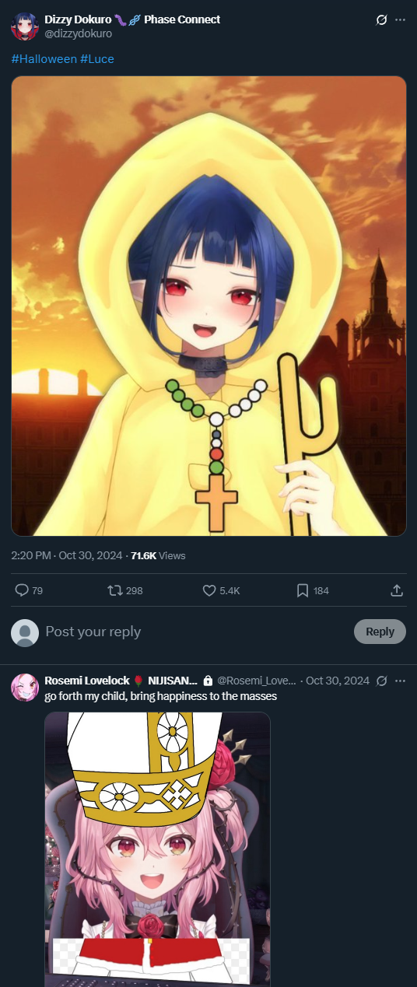This screenshot has width=417, height=987.
Task: Click the Grok icon in the Dizzy Dokuro post header
Action: tap(381, 19)
